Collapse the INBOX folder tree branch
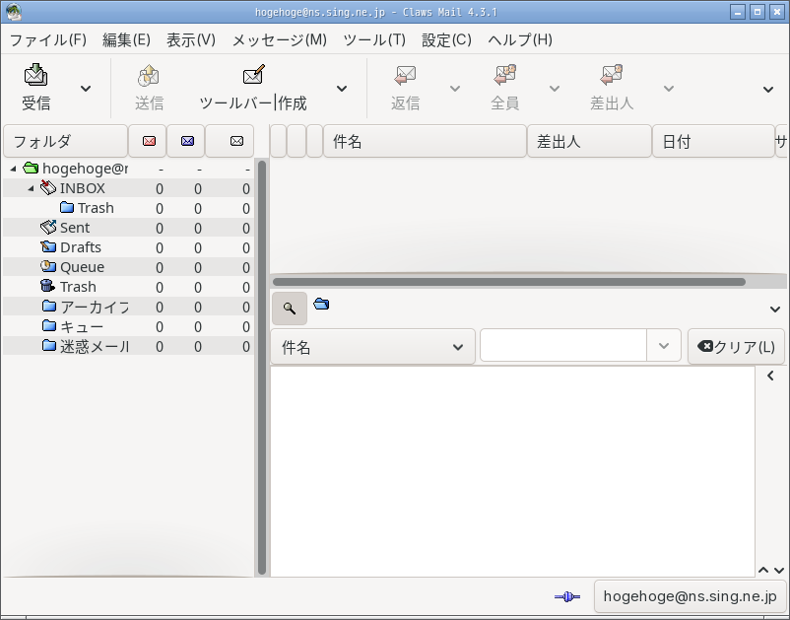 [31, 187]
